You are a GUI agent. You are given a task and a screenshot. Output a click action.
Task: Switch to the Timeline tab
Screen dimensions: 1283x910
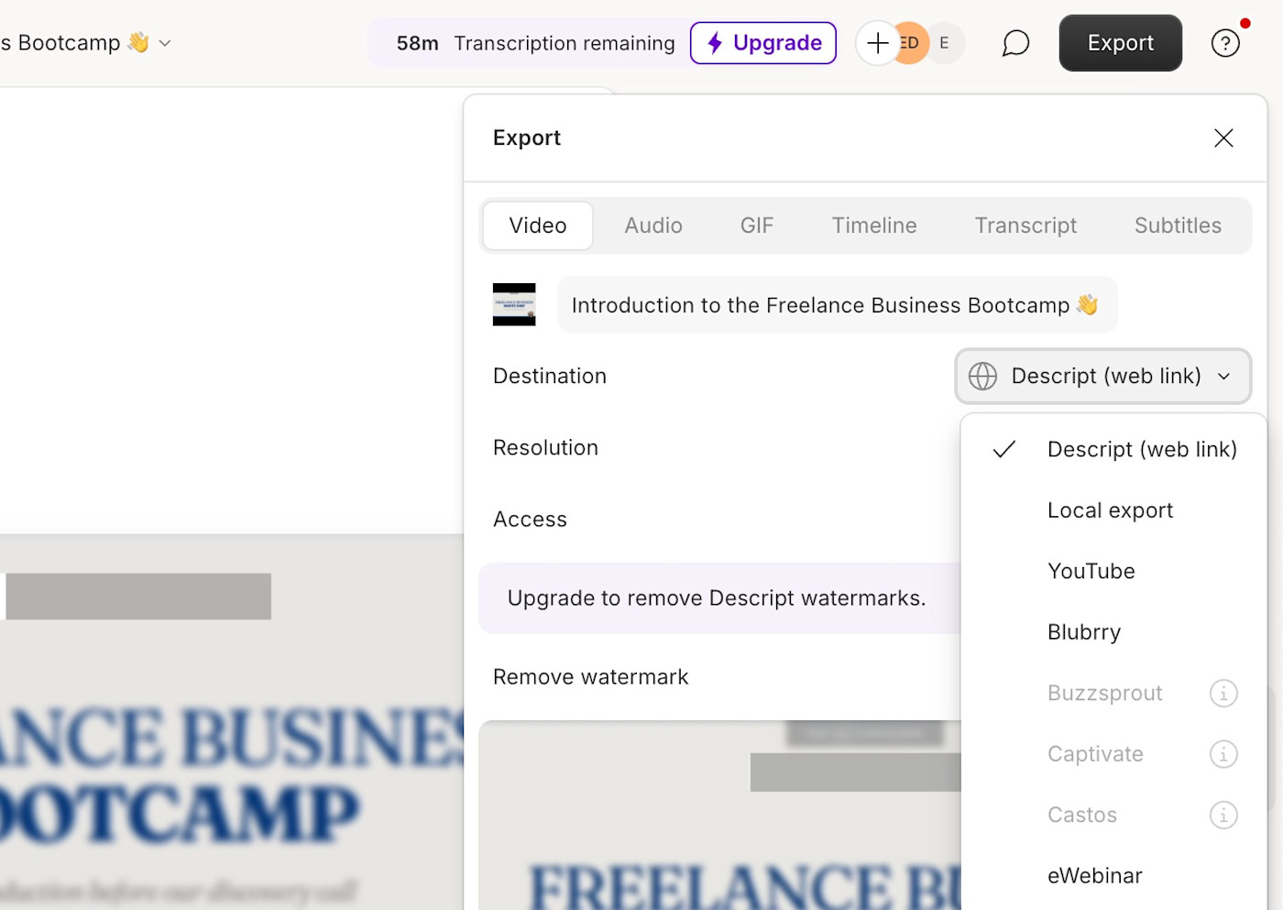(874, 225)
